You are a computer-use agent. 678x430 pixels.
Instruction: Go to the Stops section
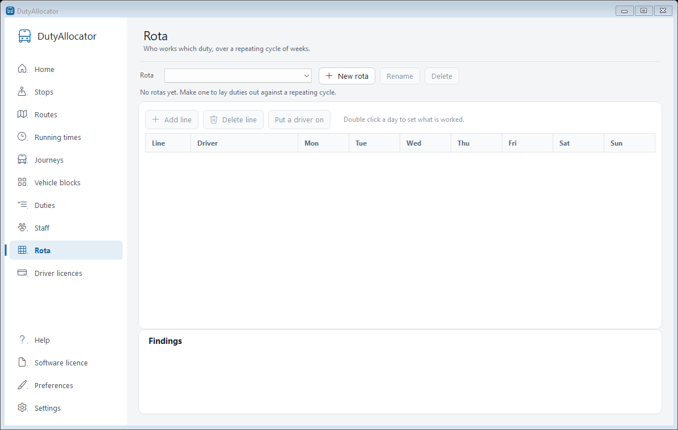[66, 92]
